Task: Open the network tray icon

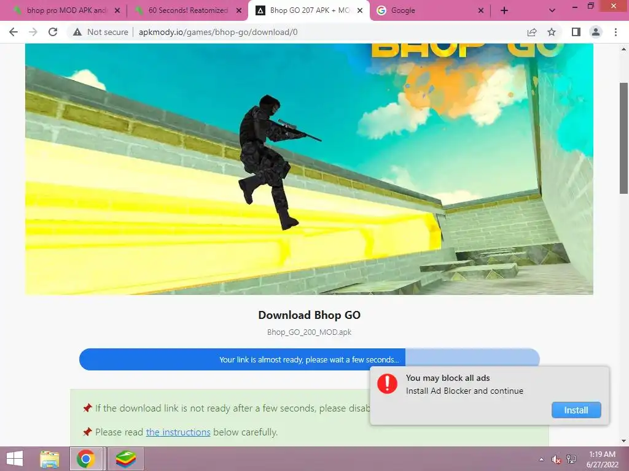Action: tap(571, 459)
